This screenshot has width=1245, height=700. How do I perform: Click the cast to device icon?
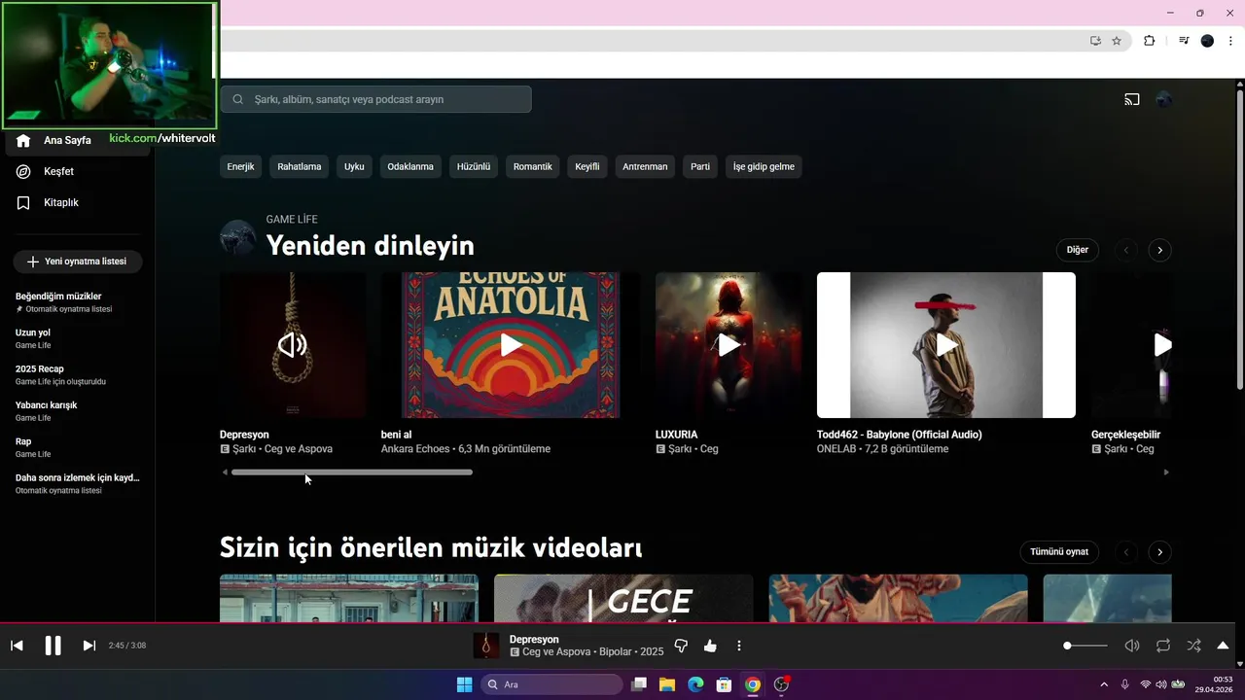point(1132,99)
